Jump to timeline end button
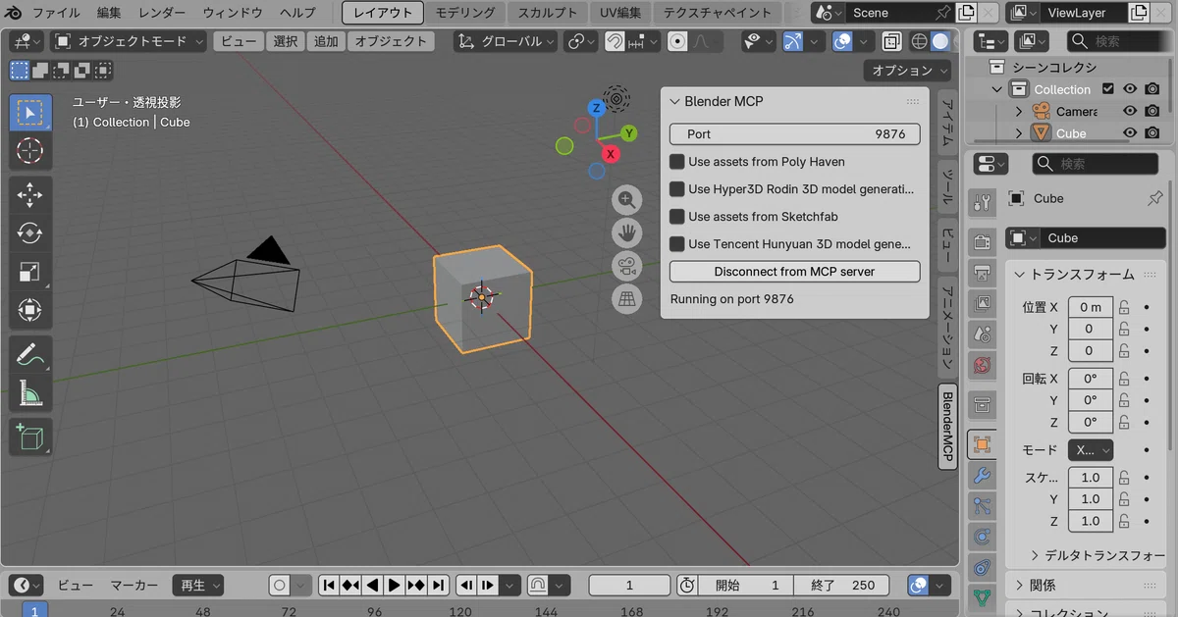1178x617 pixels. (438, 586)
